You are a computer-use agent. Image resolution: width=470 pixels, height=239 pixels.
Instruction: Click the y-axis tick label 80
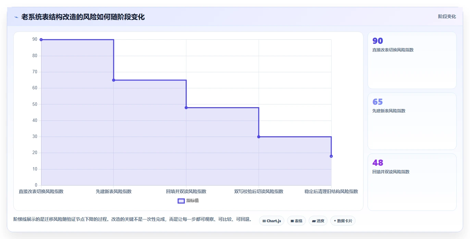35,55
